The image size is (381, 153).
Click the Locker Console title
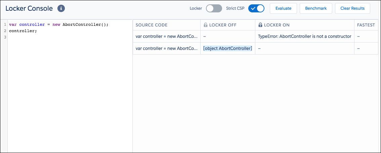(x=29, y=8)
